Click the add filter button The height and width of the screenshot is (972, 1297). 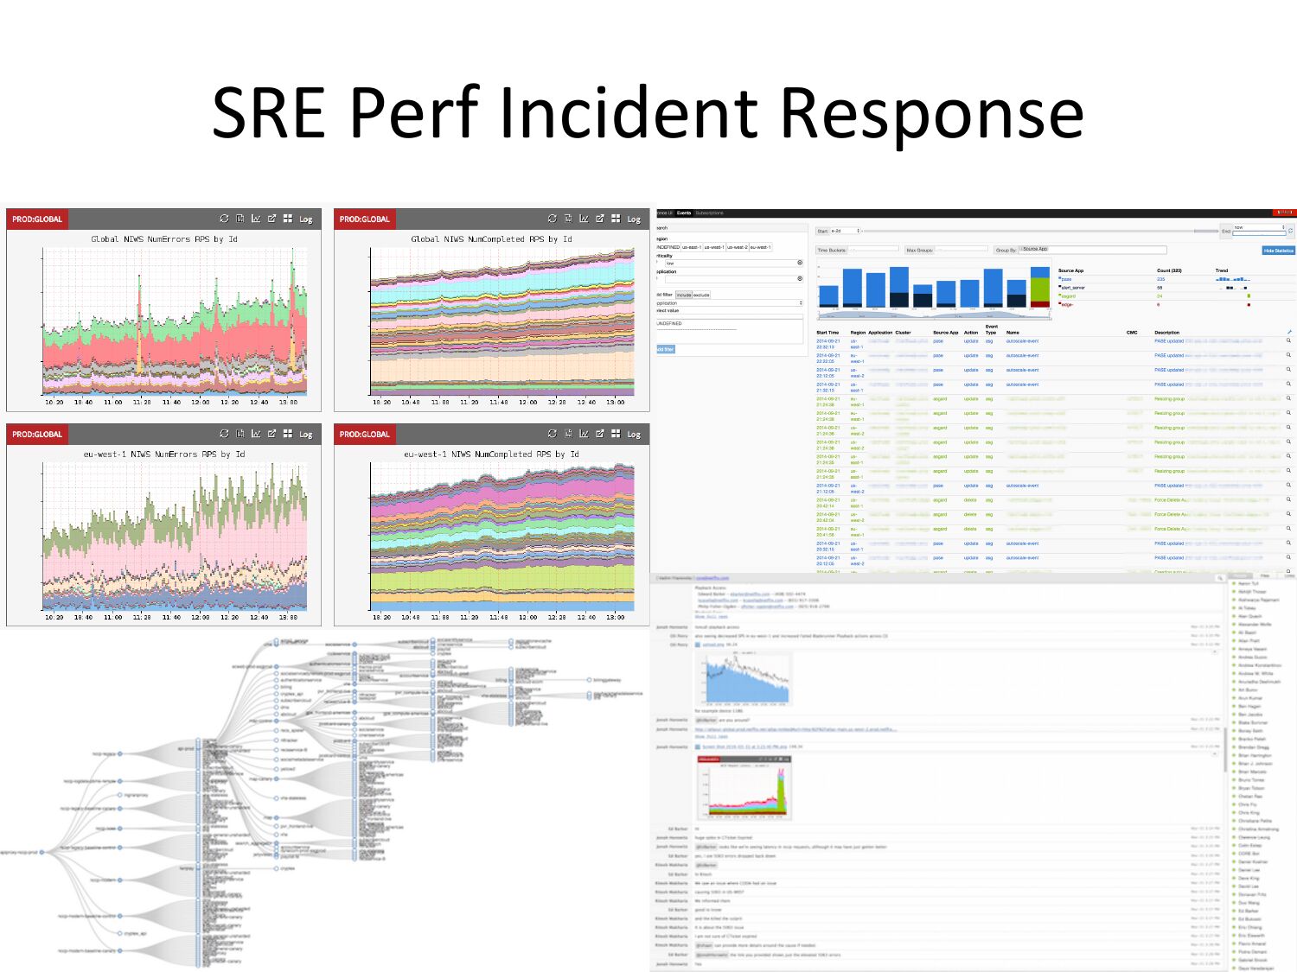(665, 349)
